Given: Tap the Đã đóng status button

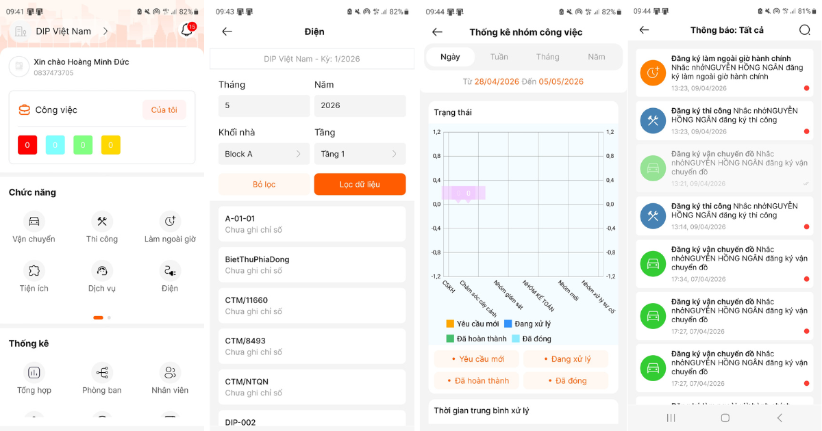Looking at the screenshot, I should coord(566,380).
